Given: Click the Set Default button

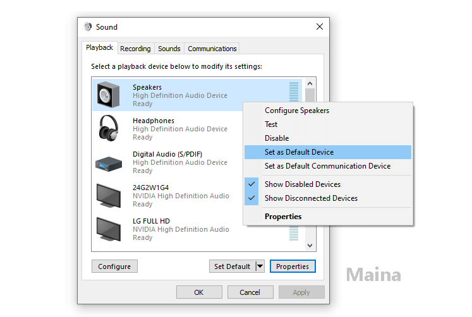Looking at the screenshot, I should 232,266.
